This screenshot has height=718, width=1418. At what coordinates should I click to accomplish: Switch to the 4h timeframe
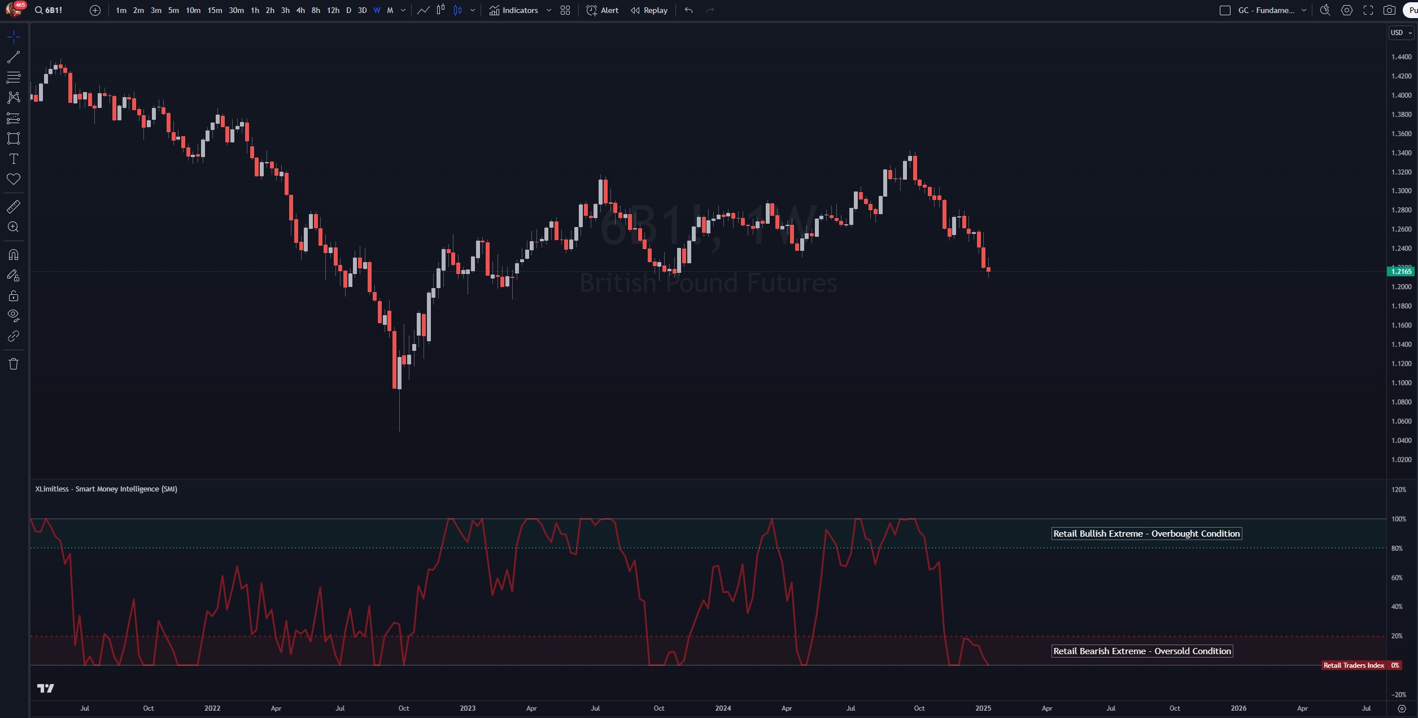pyautogui.click(x=300, y=10)
